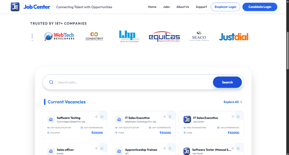Click the blue Search button
The width and height of the screenshot is (289, 155).
(x=227, y=82)
